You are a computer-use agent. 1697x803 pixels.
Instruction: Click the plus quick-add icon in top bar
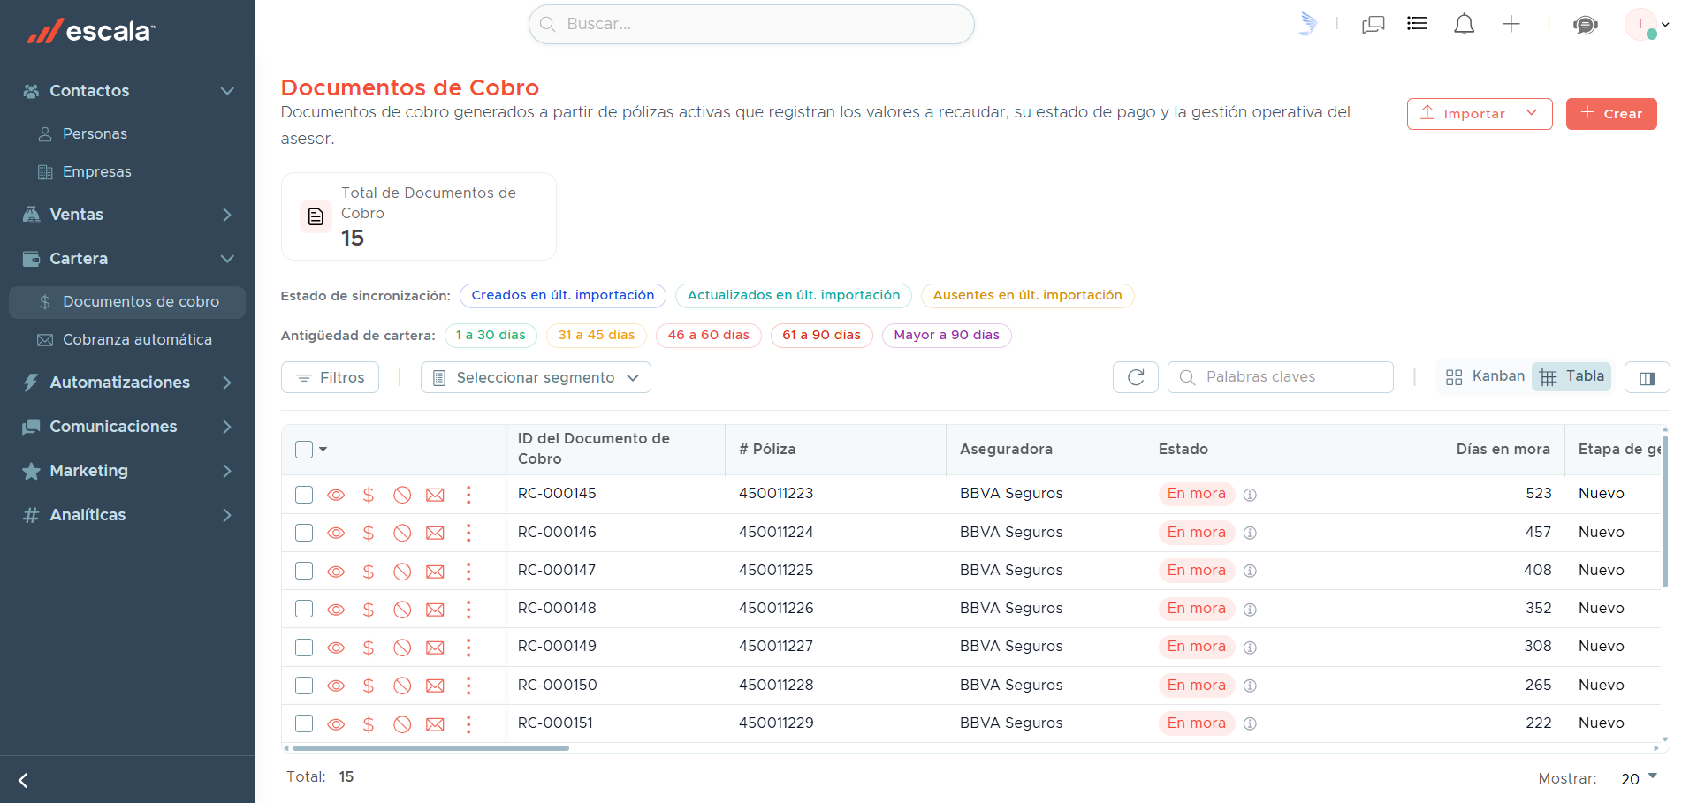1511,24
